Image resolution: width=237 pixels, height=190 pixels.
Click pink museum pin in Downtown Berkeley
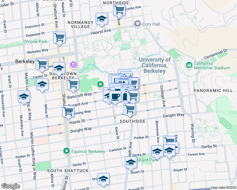[74, 65]
